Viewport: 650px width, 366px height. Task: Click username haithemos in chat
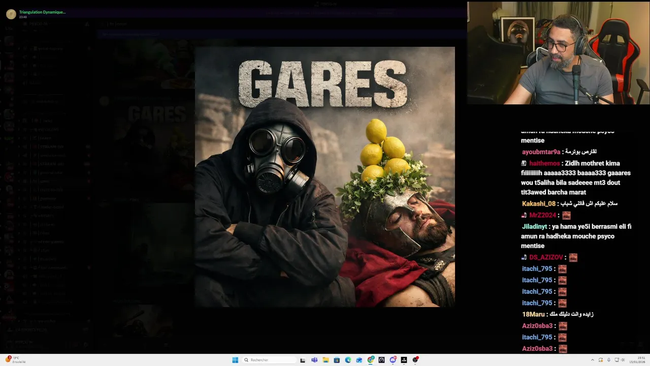pos(544,163)
